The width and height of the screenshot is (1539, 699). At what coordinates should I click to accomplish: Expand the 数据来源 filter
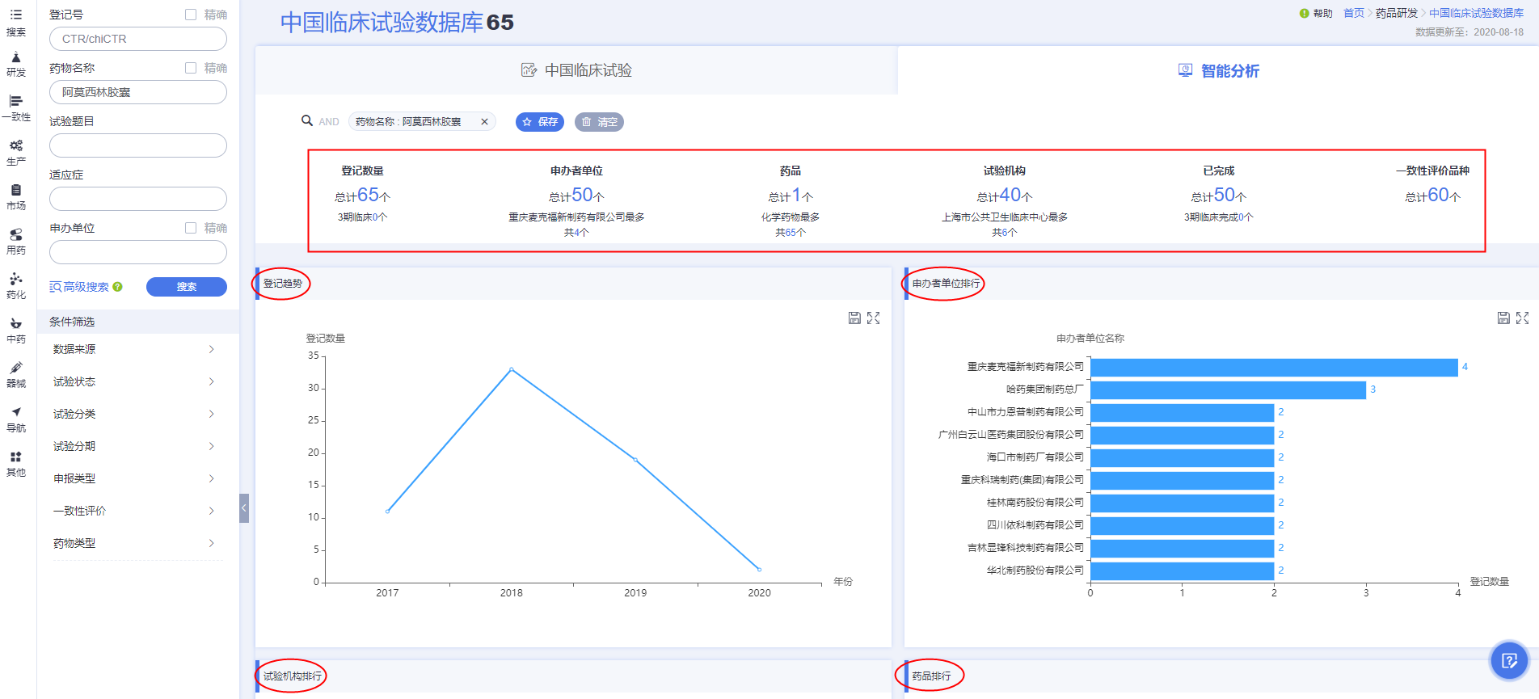(133, 349)
